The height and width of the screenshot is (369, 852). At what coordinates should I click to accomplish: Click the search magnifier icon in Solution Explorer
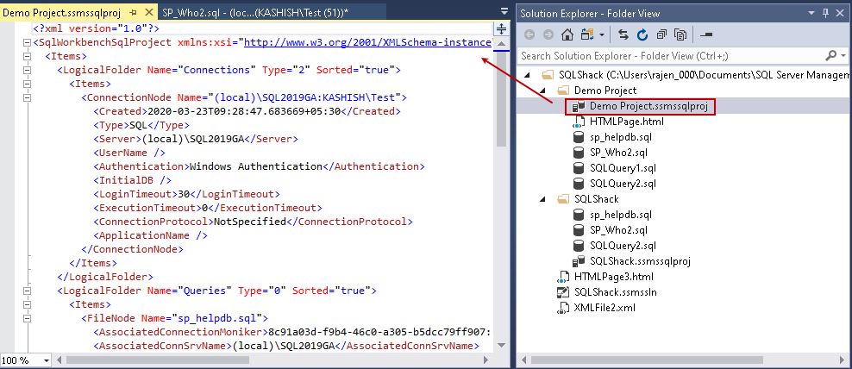point(831,55)
